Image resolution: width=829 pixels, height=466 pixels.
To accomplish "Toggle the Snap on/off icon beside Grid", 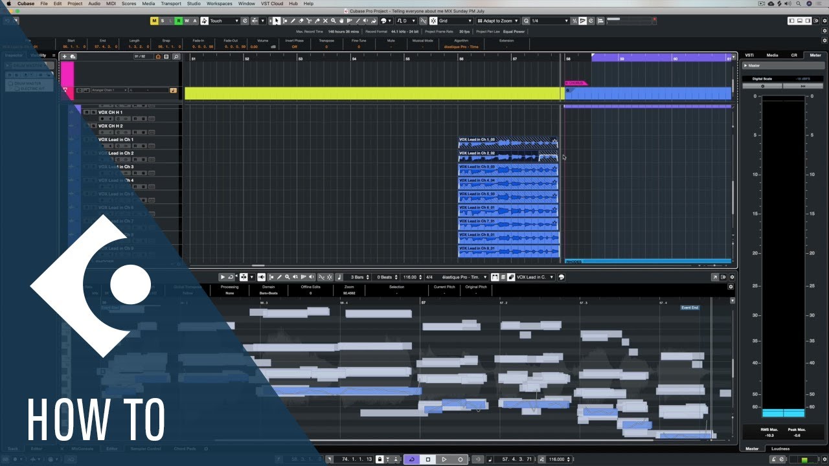I will point(433,21).
